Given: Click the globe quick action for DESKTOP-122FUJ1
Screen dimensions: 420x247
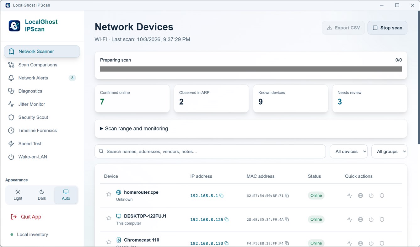Looking at the screenshot, I should tap(360, 219).
